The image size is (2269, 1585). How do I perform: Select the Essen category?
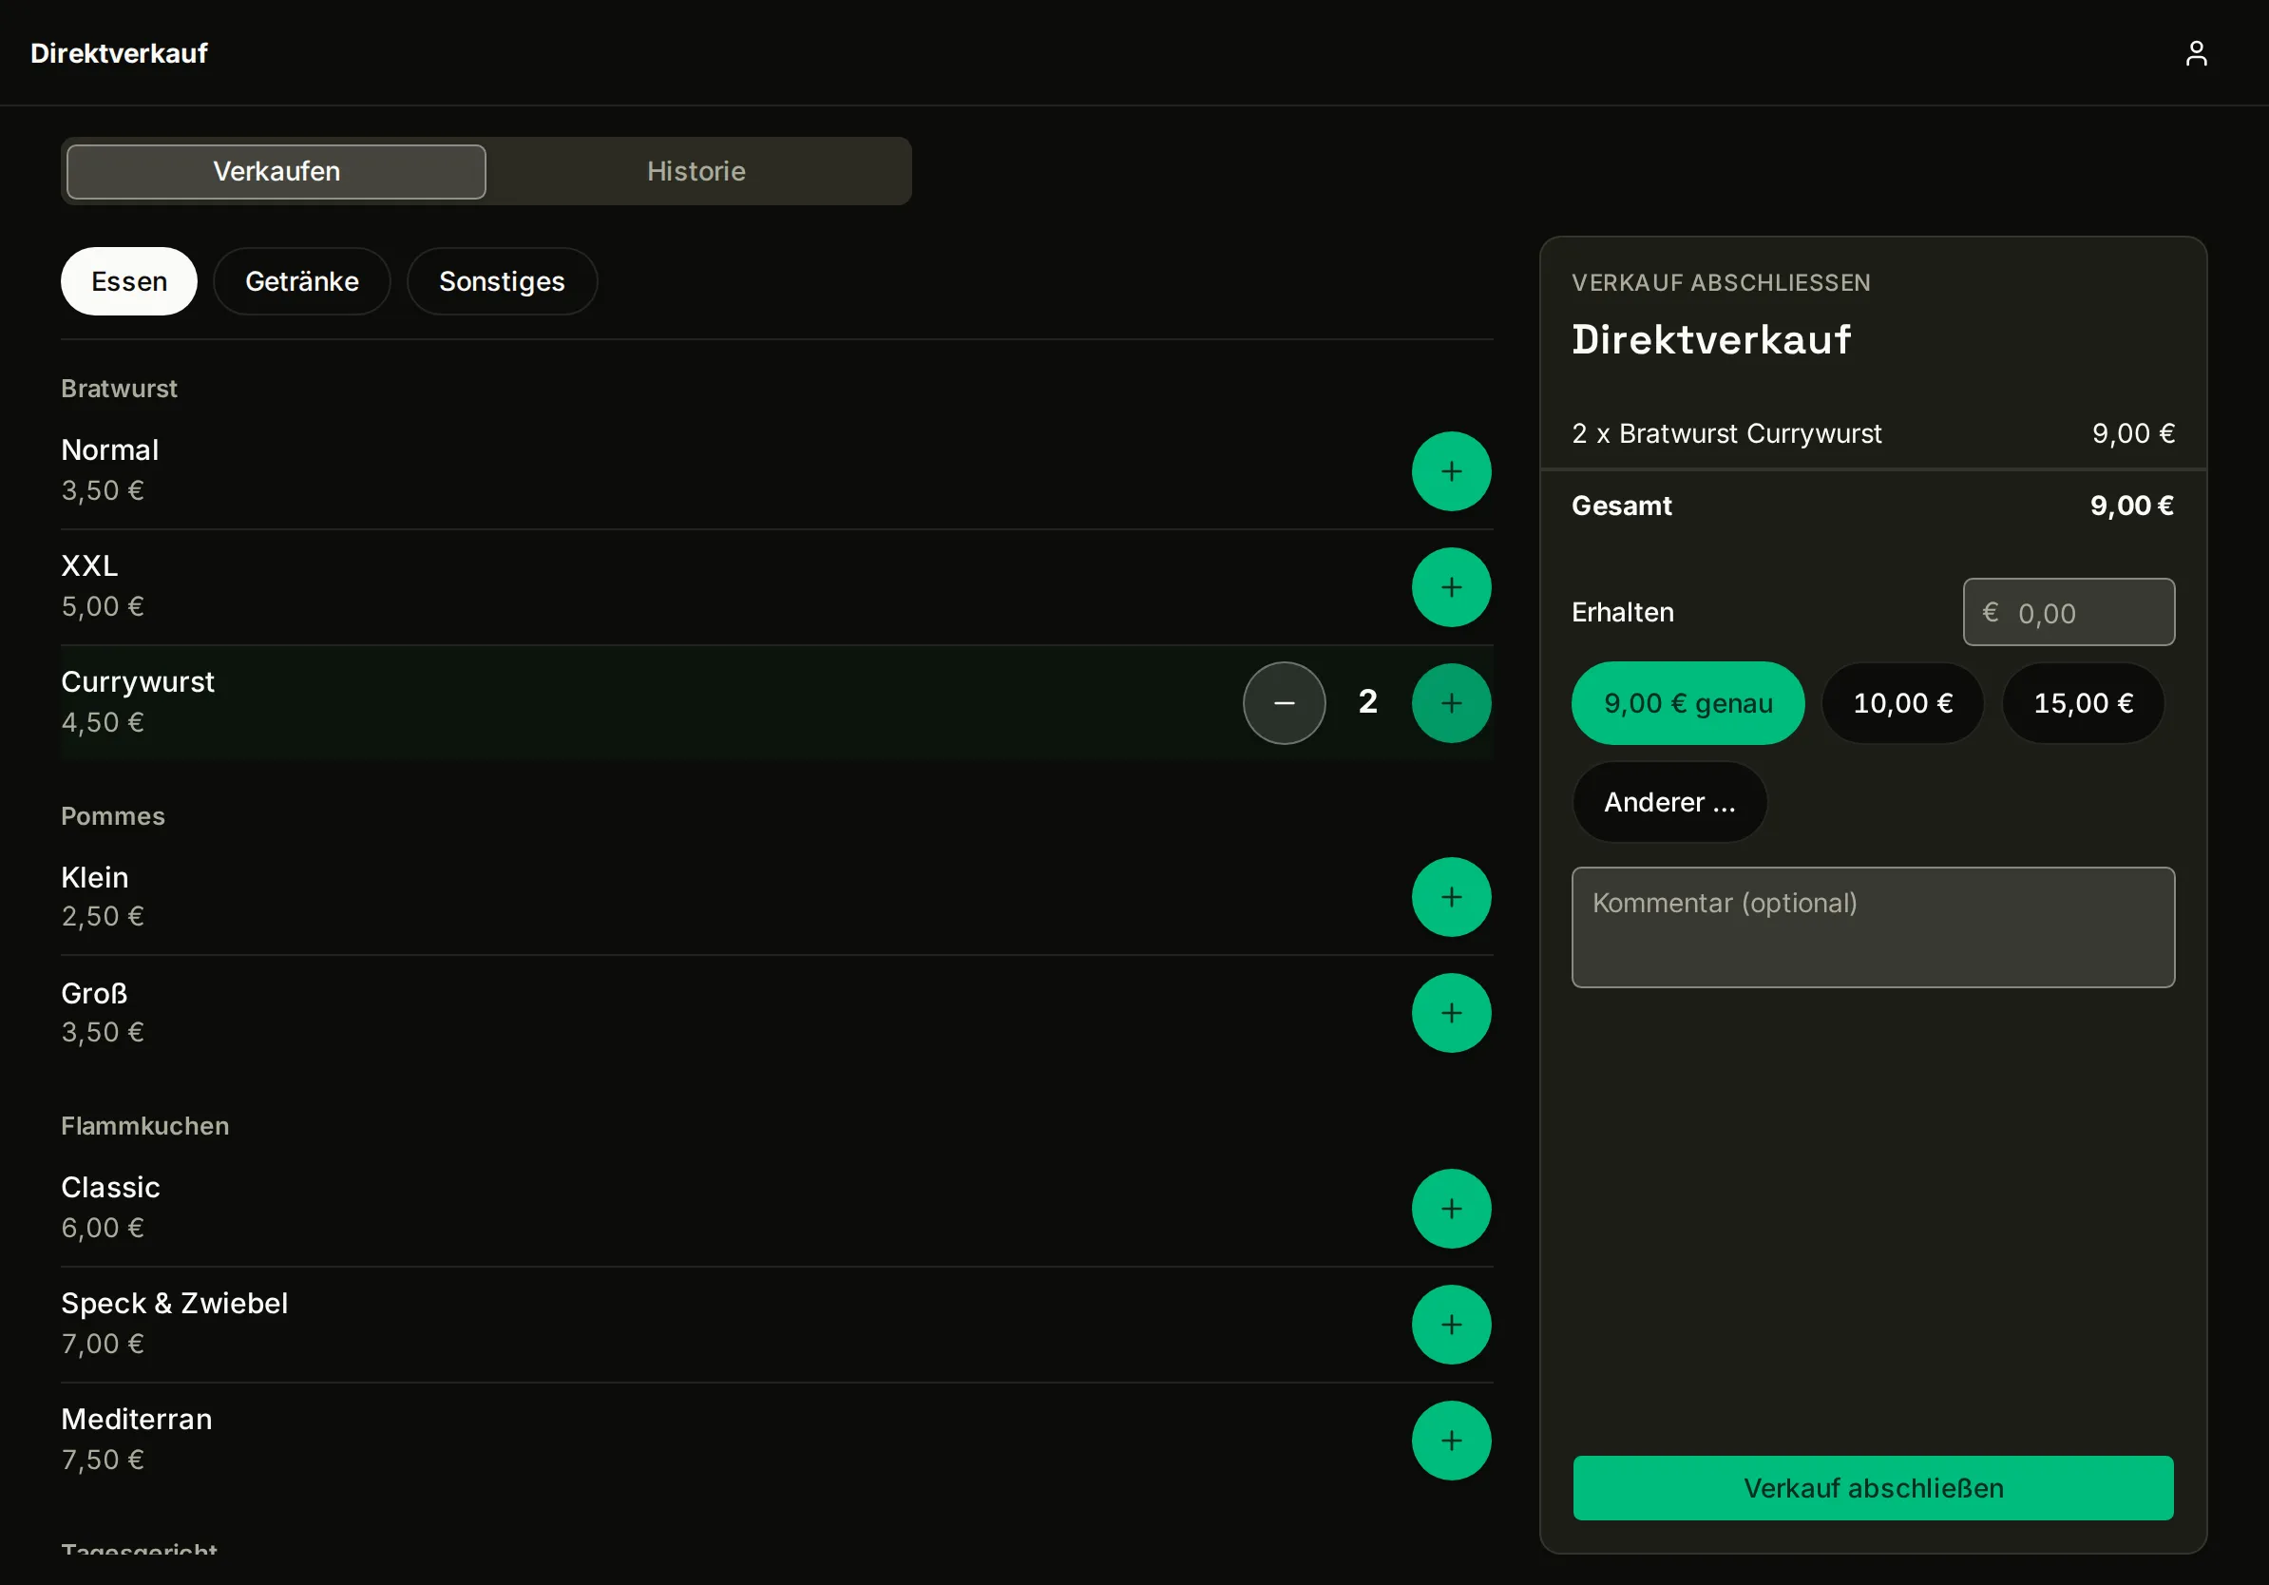click(x=129, y=281)
